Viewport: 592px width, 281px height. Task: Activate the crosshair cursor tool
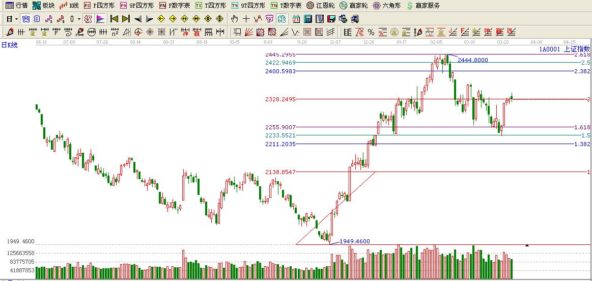pyautogui.click(x=246, y=19)
